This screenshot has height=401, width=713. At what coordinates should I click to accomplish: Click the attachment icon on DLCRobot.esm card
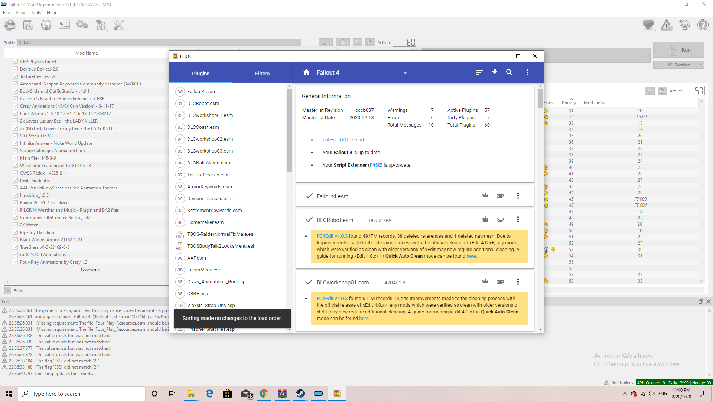tap(500, 219)
